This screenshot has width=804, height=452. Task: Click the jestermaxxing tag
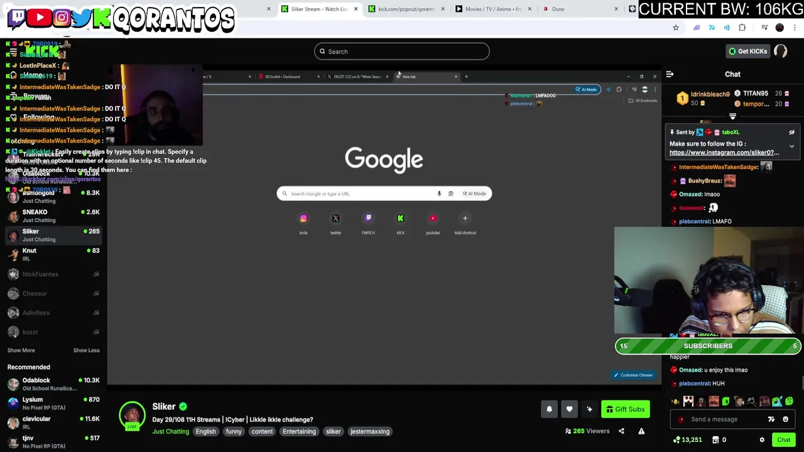click(370, 431)
